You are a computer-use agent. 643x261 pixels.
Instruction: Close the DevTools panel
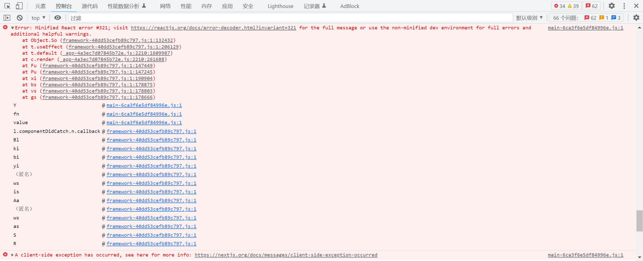point(636,6)
